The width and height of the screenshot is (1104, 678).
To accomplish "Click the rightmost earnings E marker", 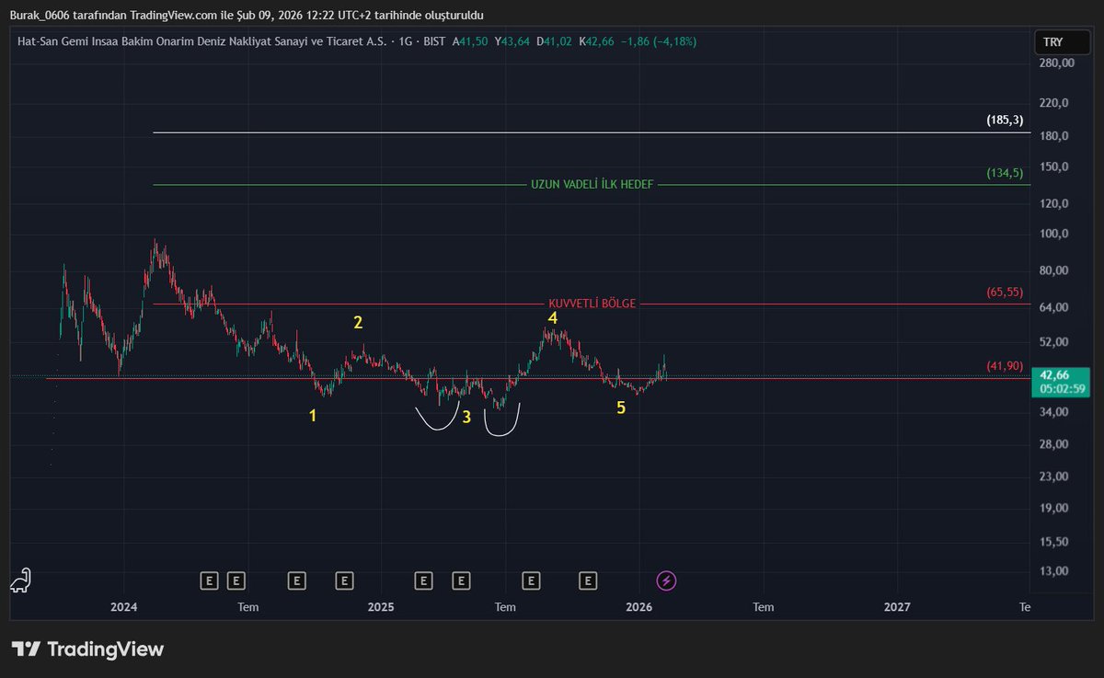I will (588, 580).
